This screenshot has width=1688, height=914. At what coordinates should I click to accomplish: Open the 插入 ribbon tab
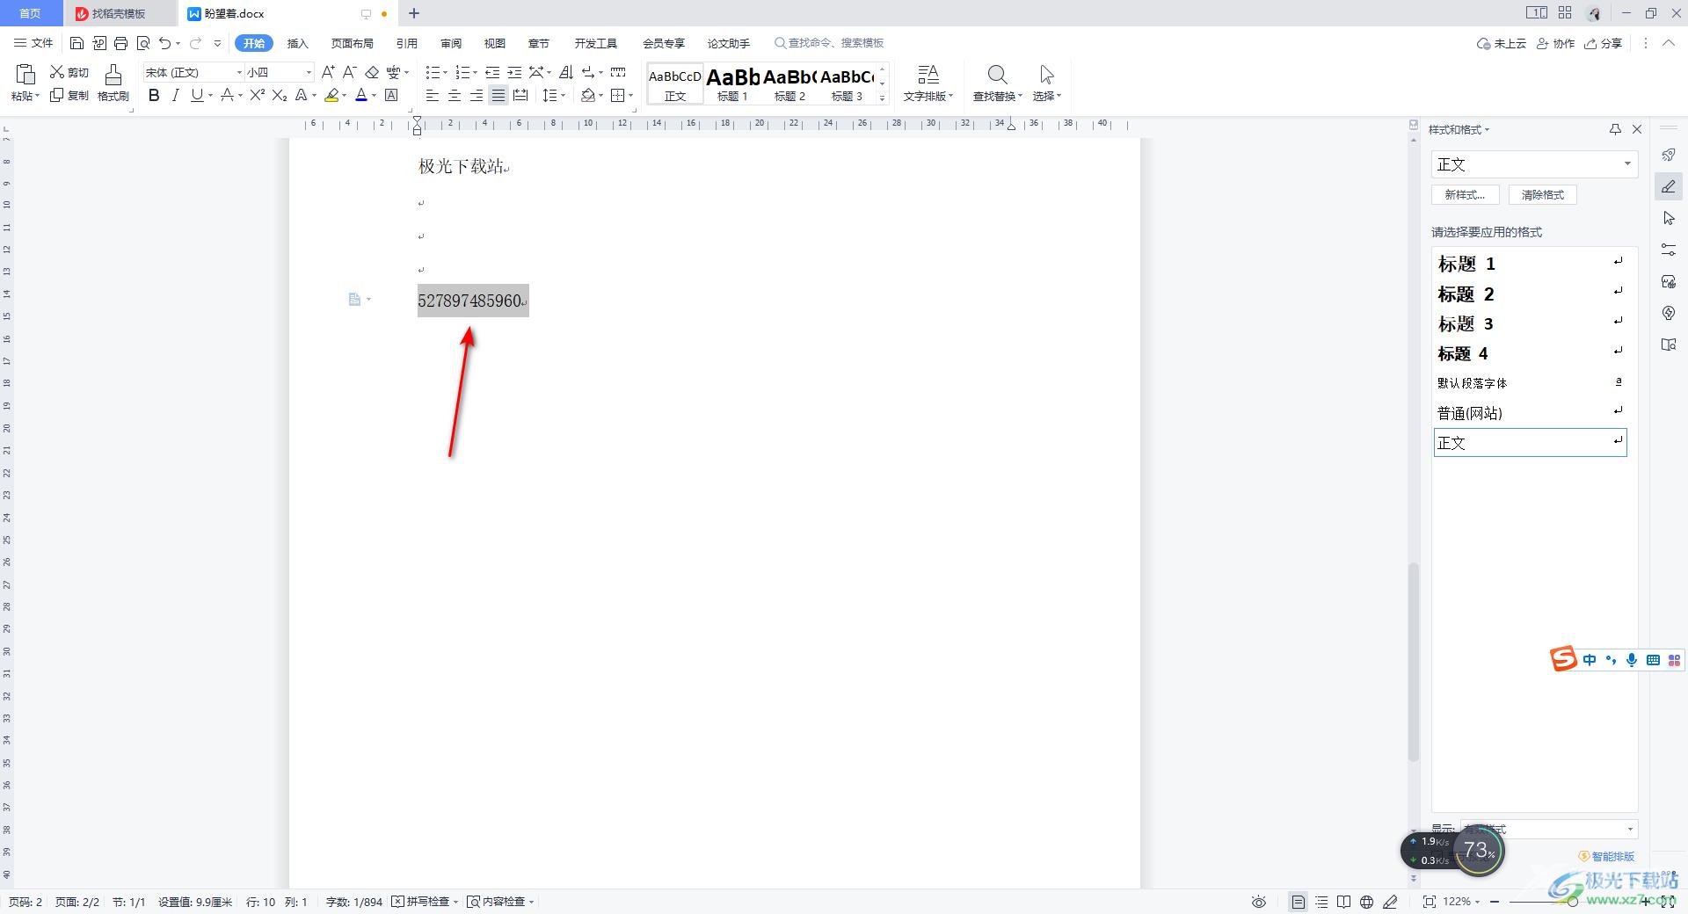[298, 43]
